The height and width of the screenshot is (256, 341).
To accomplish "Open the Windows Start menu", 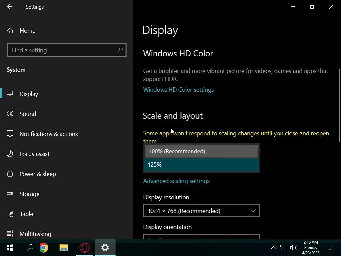I will tap(10, 248).
